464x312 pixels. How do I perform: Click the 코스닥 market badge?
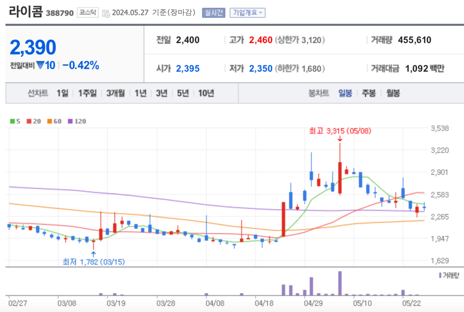tap(88, 13)
